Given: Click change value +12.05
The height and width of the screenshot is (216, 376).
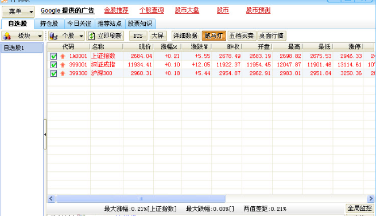Looking at the screenshot, I should pyautogui.click(x=201, y=65).
